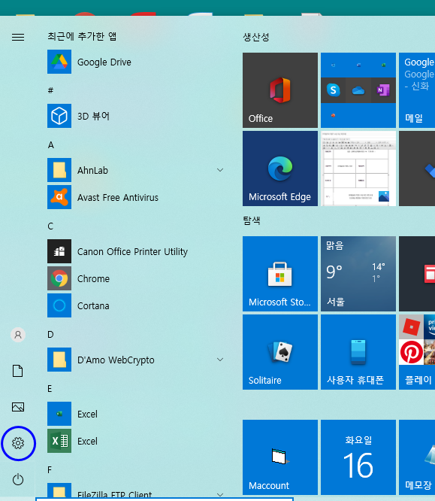Open Cortana from the app list
Screen dimensions: 435x501
(x=135, y=305)
